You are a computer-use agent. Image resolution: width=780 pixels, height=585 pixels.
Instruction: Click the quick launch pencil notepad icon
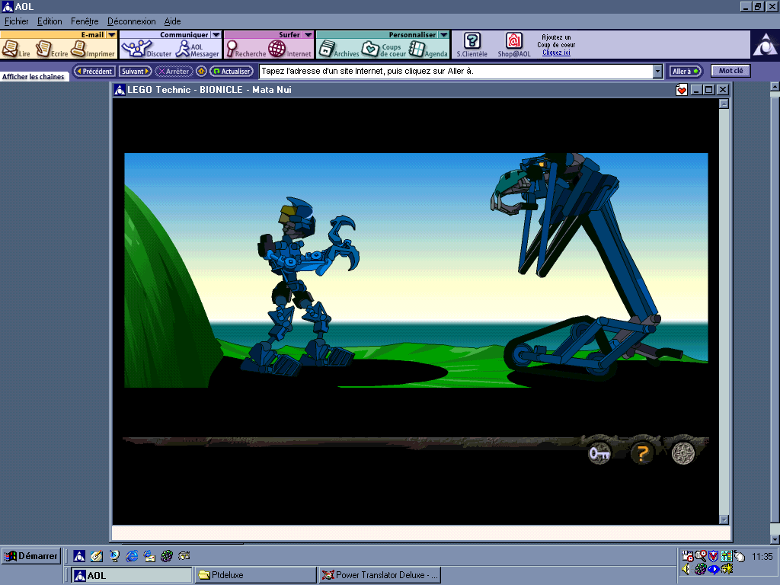(x=97, y=556)
